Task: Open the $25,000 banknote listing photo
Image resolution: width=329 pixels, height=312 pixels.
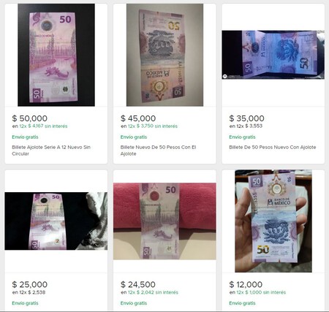Action: pos(56,221)
